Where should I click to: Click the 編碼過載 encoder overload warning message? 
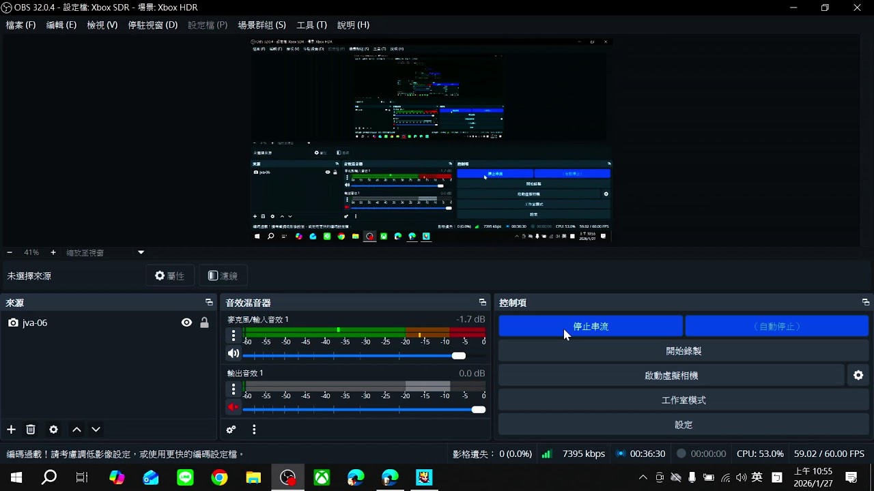coord(125,453)
